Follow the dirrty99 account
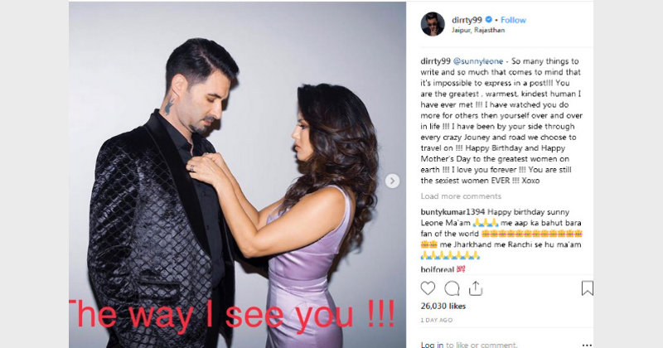Viewport: 663px width, 348px height. pos(513,20)
